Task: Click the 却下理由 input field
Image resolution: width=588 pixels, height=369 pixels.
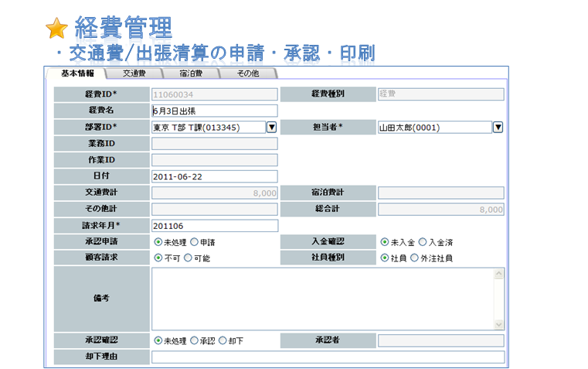Action: coord(328,357)
